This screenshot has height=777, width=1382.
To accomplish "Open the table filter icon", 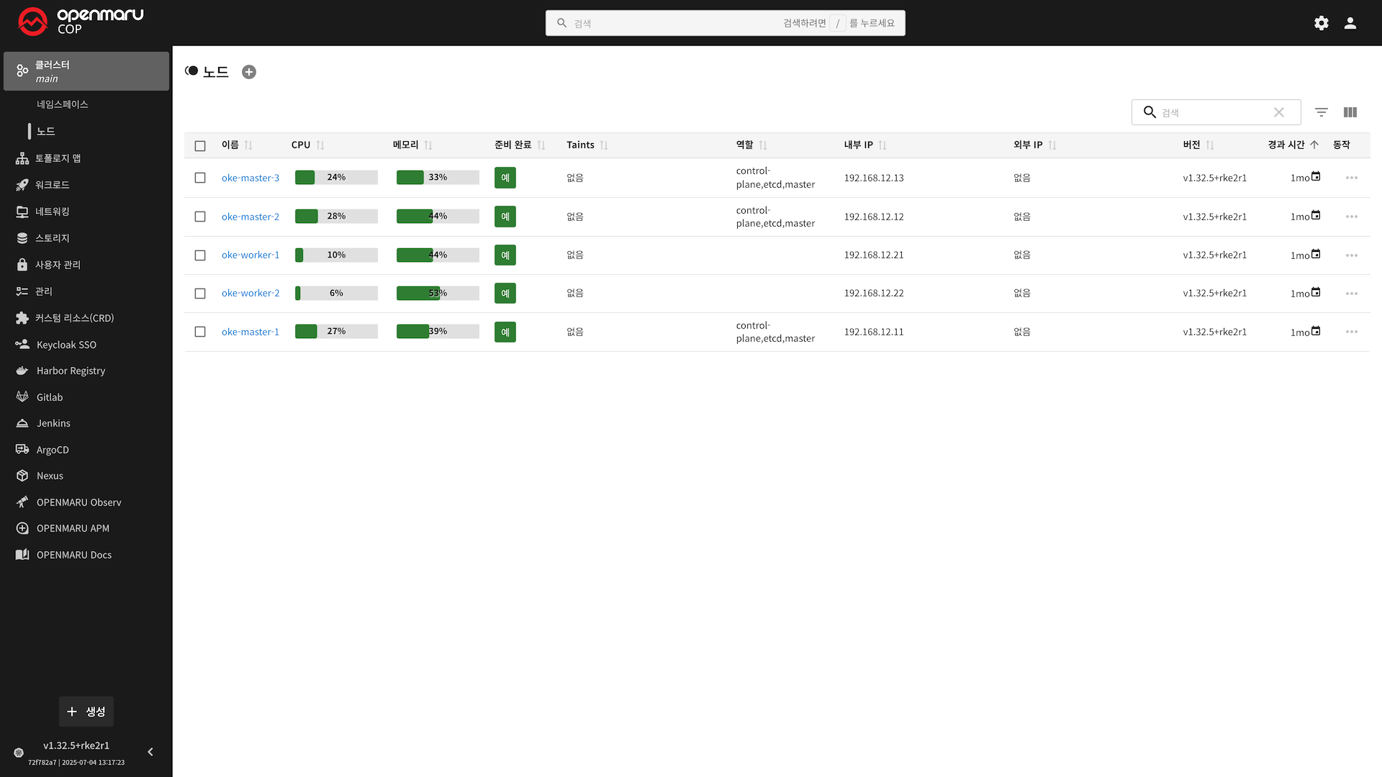I will (1322, 112).
